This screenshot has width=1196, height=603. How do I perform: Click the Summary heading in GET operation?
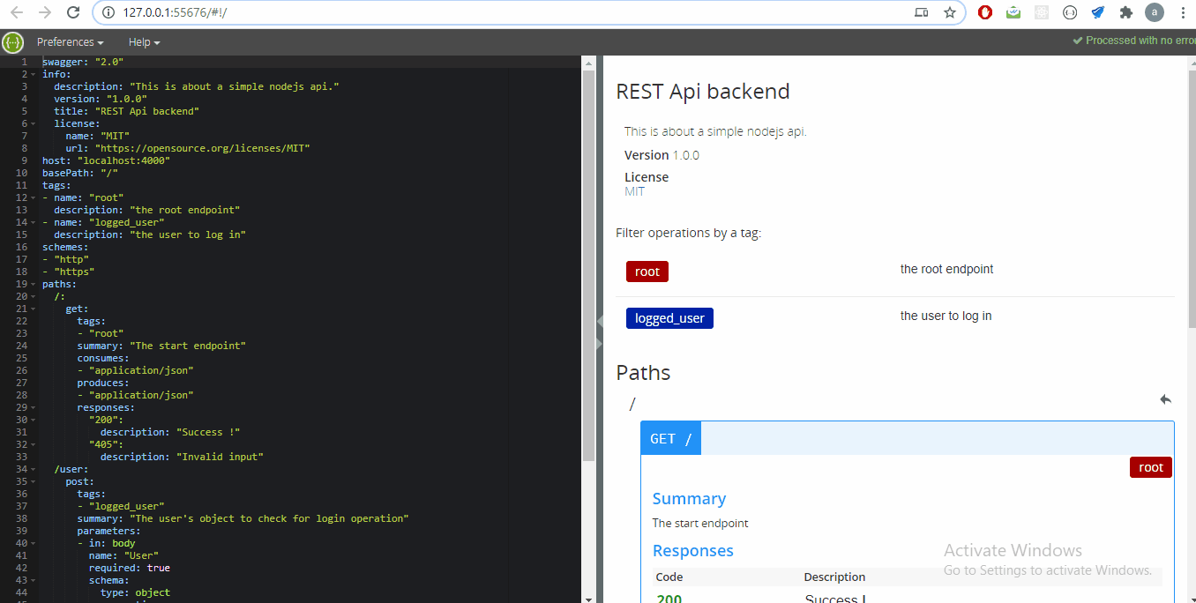[689, 499]
